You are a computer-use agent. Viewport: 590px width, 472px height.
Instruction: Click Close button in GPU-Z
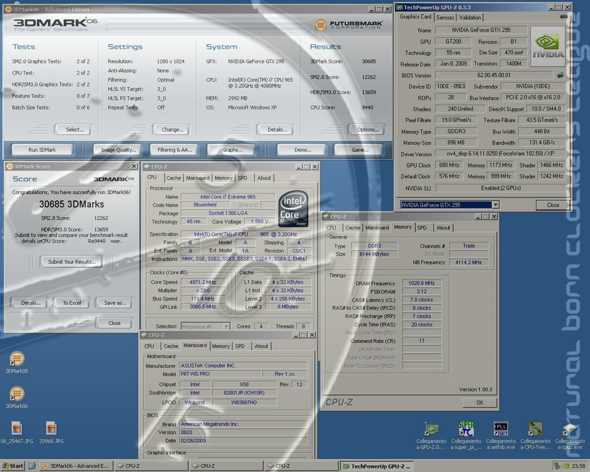(553, 205)
